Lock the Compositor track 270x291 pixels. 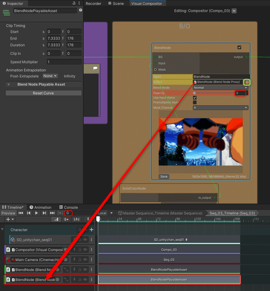(x=80, y=250)
